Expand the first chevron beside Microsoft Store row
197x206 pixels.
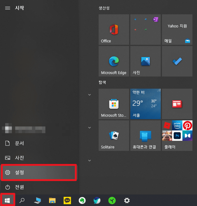(89, 95)
